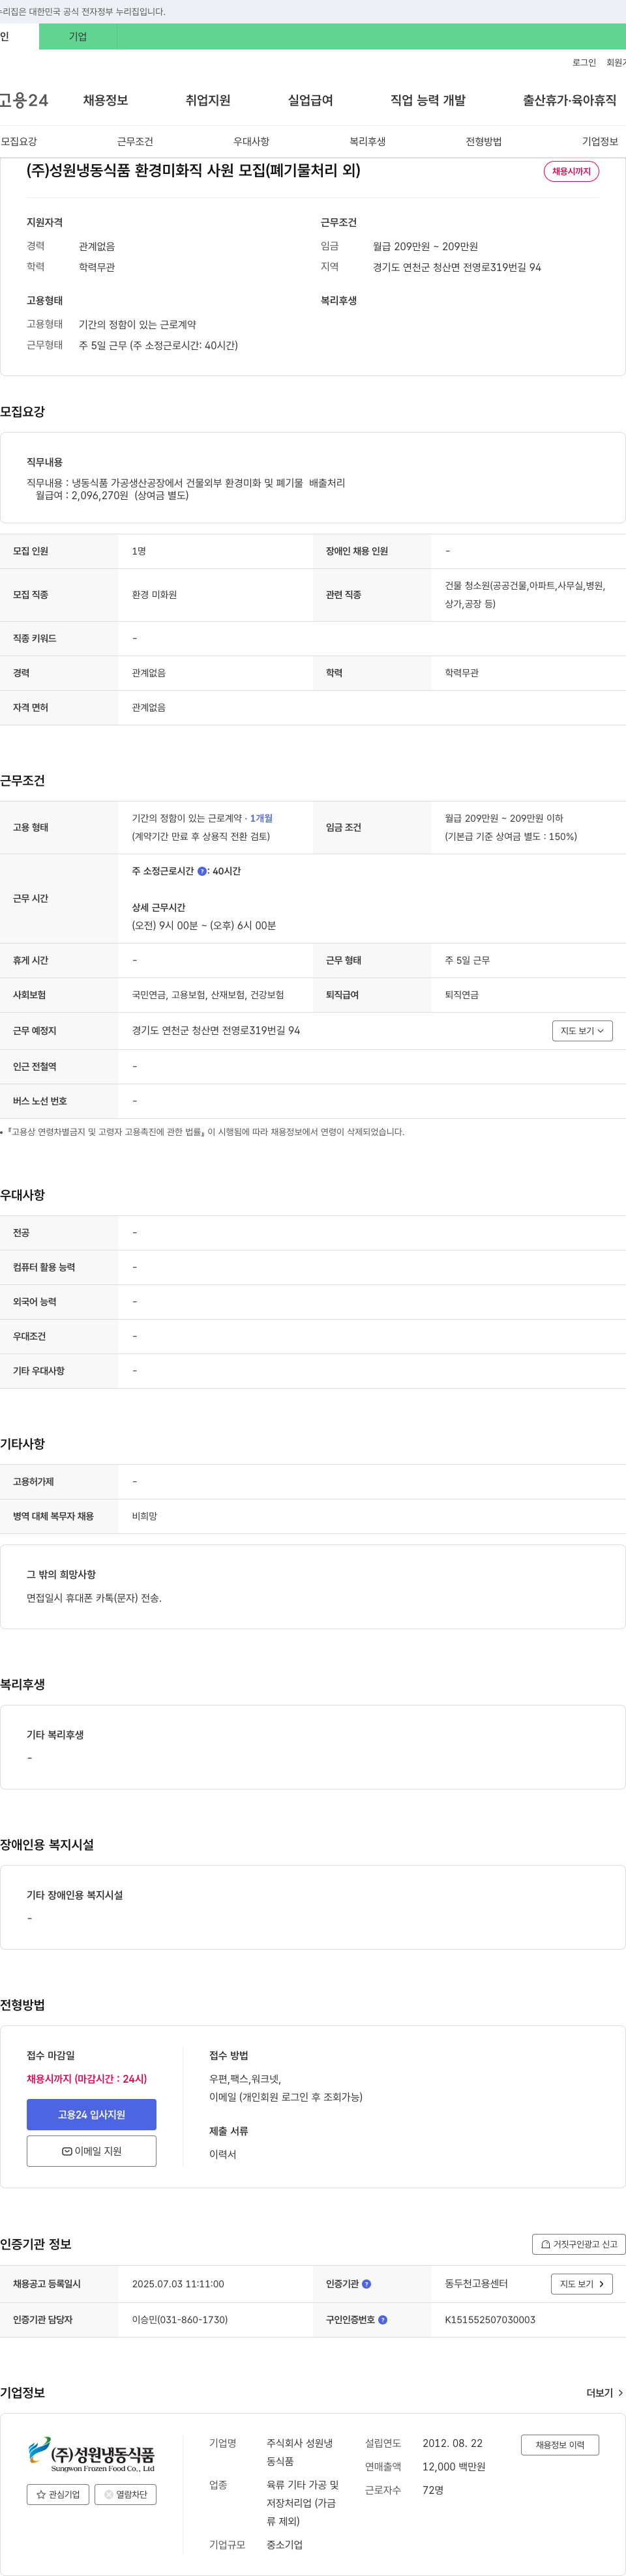Viewport: 626px width, 2576px height.
Task: Click the 구인인증번호 help icon
Action: 383,2320
